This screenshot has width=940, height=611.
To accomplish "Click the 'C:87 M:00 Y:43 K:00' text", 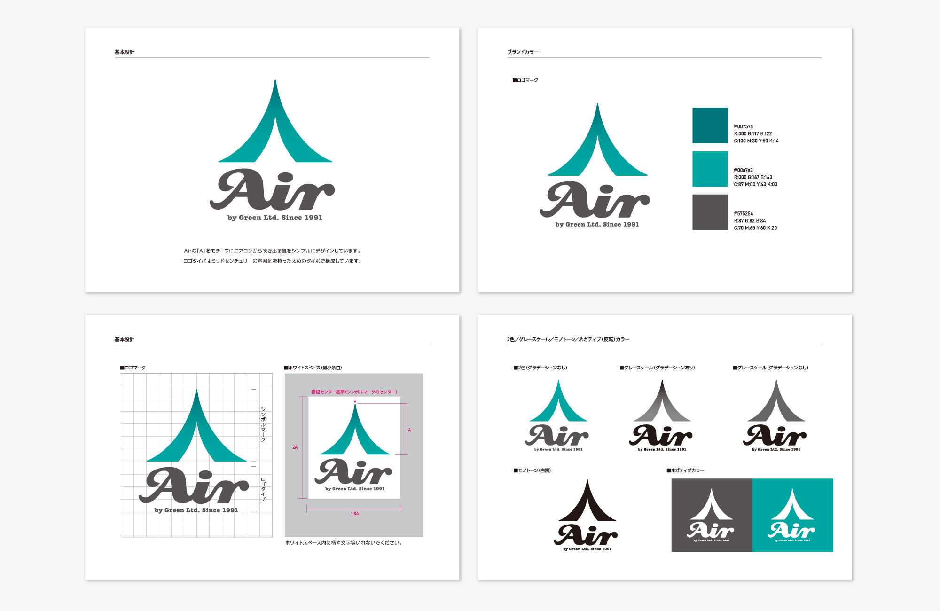I will (x=755, y=184).
